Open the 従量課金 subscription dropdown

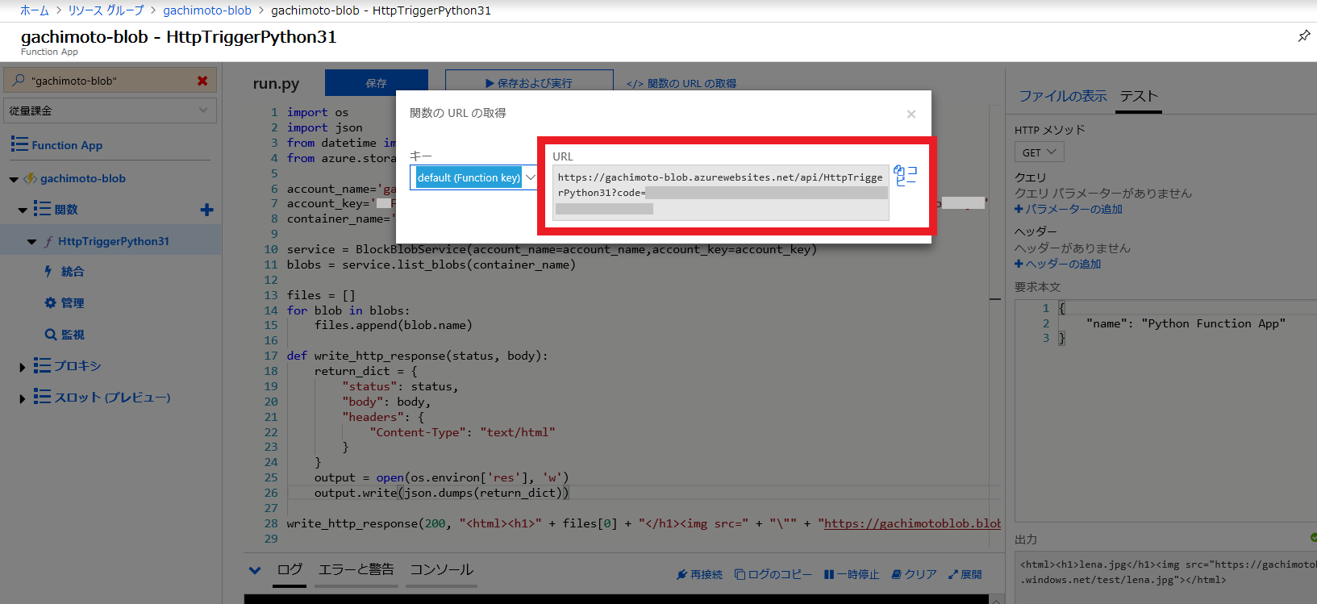coord(110,110)
